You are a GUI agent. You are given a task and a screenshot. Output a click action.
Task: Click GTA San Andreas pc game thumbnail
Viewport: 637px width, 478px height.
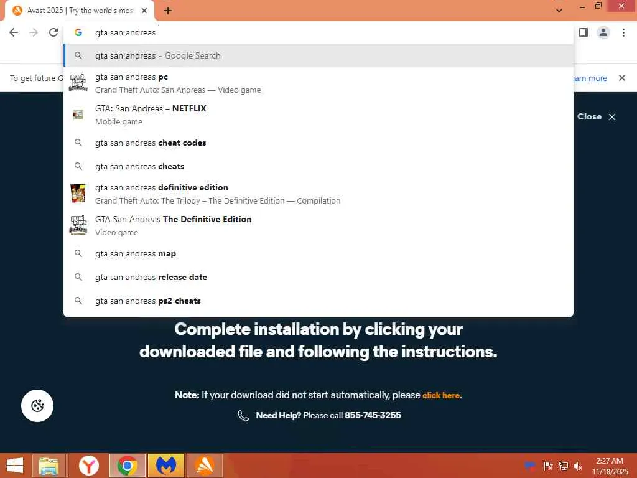tap(78, 83)
